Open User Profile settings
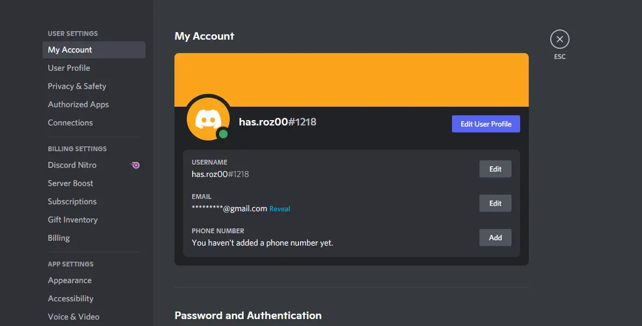This screenshot has width=642, height=326. [94, 68]
